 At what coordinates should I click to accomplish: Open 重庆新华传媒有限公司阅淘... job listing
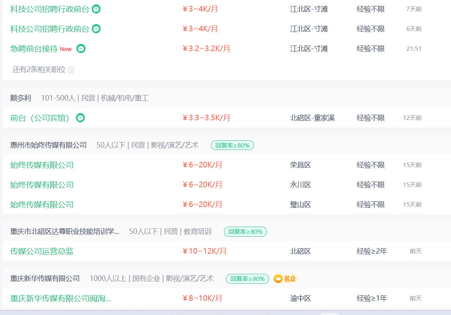61,298
